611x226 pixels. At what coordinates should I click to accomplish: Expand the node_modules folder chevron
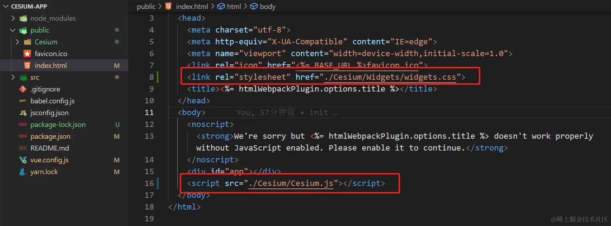[13, 18]
